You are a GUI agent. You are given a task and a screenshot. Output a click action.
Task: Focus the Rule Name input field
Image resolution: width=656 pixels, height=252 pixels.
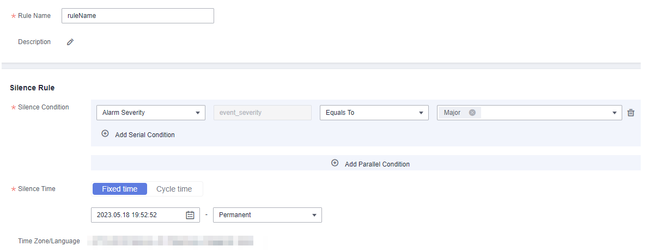point(138,16)
